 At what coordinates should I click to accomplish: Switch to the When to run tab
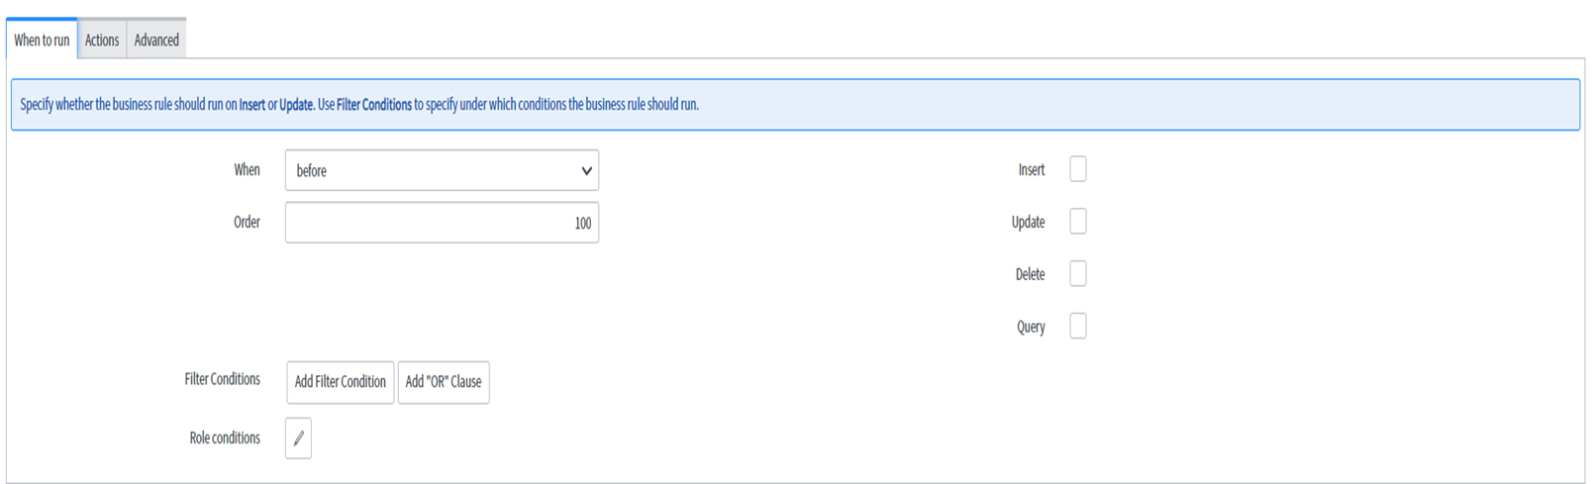tap(42, 40)
